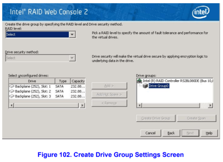
Task: Click the Add Hot Spare > button
Action: pyautogui.click(x=109, y=95)
